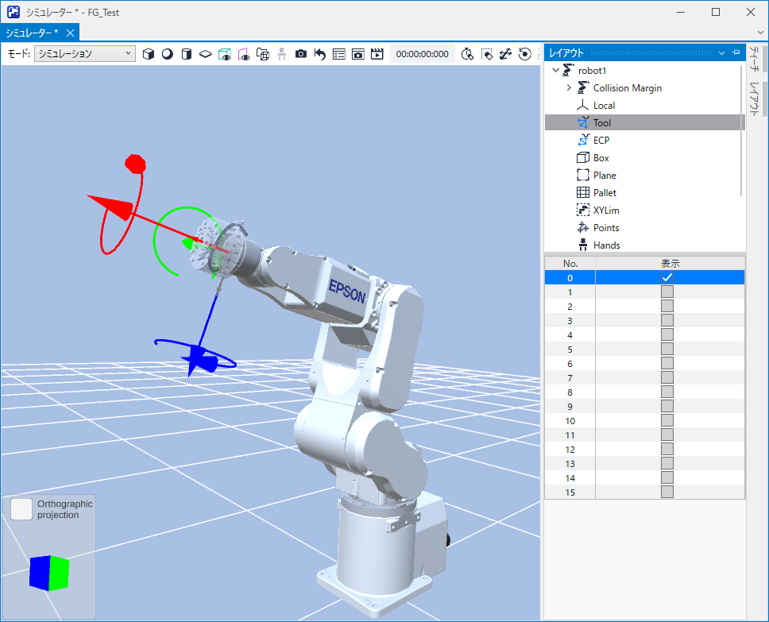Screen dimensions: 769x622
Task: Open the vertical ティーチ side tab
Action: tap(755, 62)
